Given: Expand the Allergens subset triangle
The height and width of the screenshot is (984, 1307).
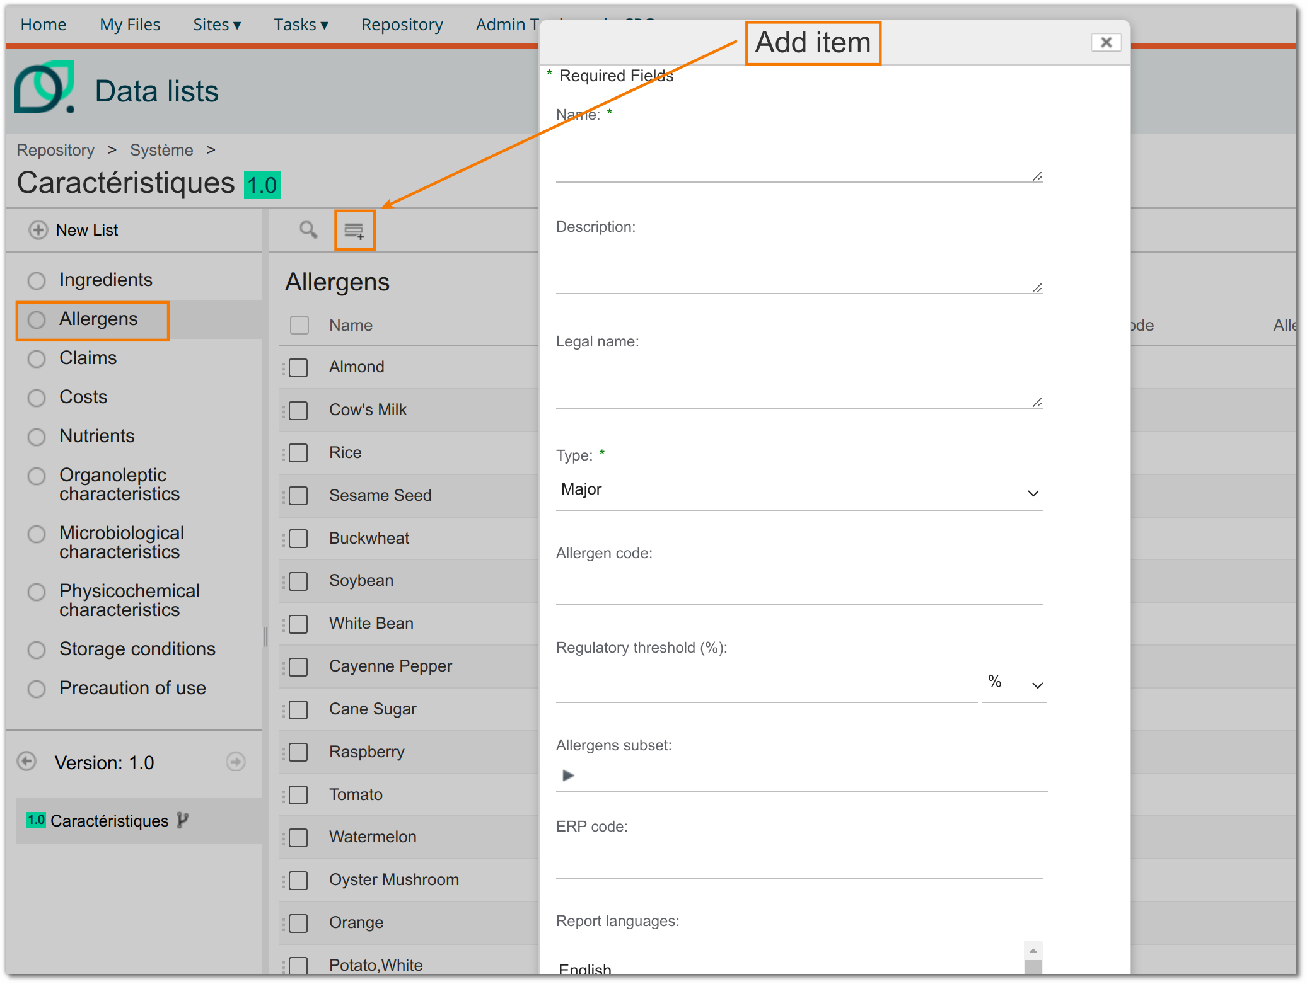Looking at the screenshot, I should (x=568, y=775).
